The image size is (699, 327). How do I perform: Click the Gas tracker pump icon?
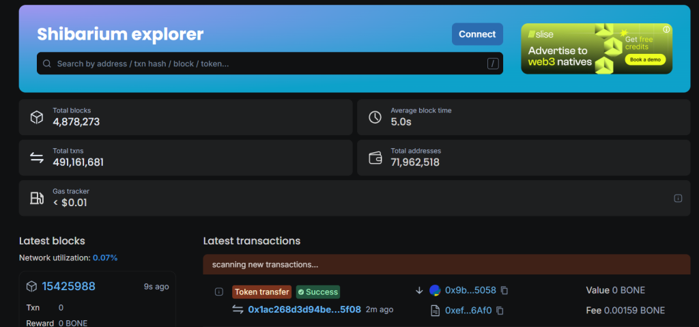coord(37,198)
